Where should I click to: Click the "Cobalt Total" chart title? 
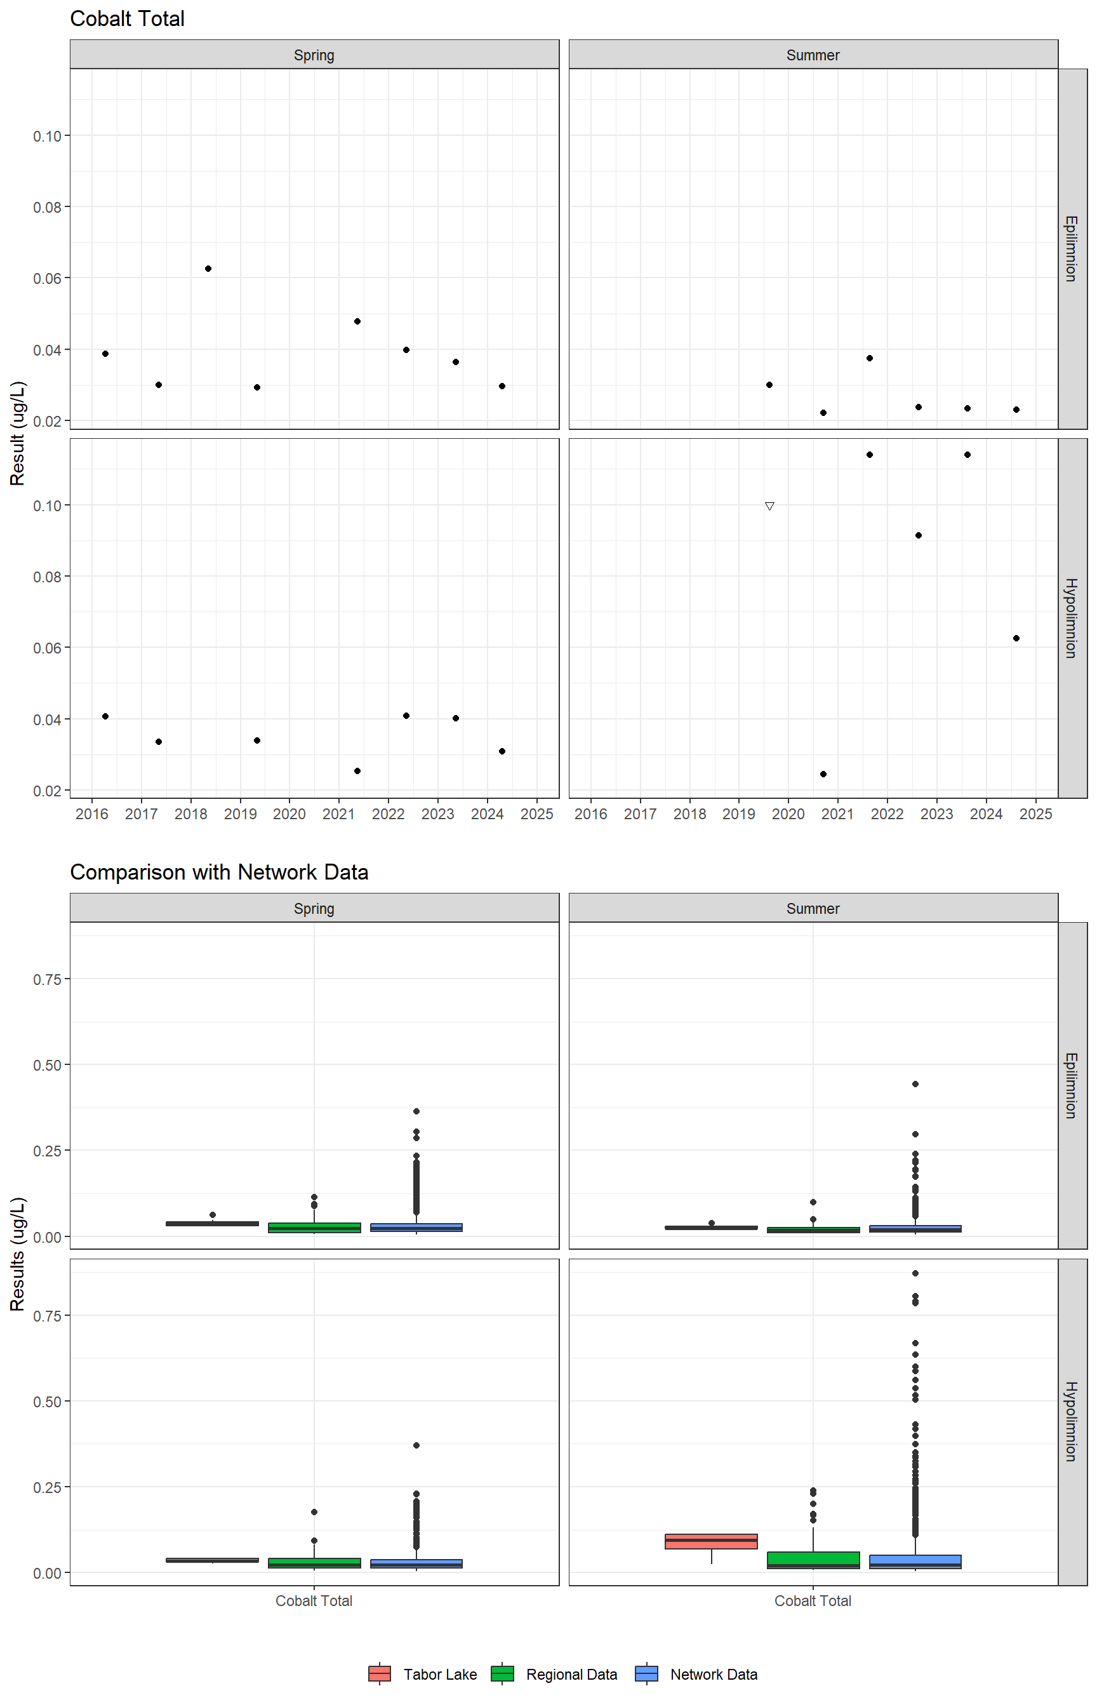click(127, 18)
